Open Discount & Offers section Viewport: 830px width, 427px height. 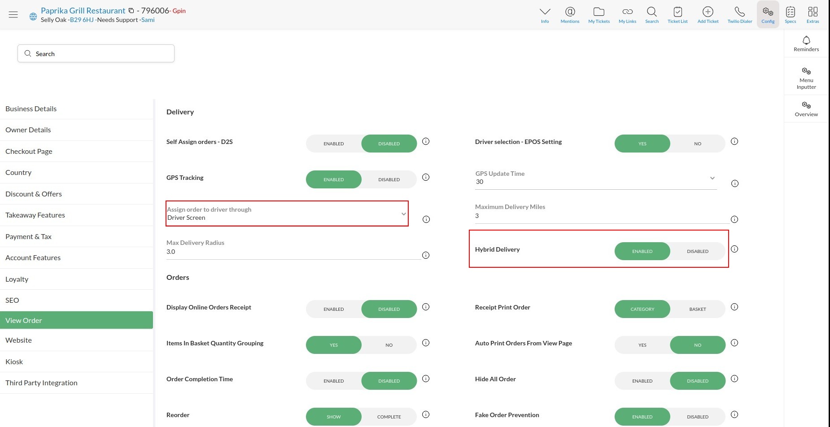tap(76, 194)
